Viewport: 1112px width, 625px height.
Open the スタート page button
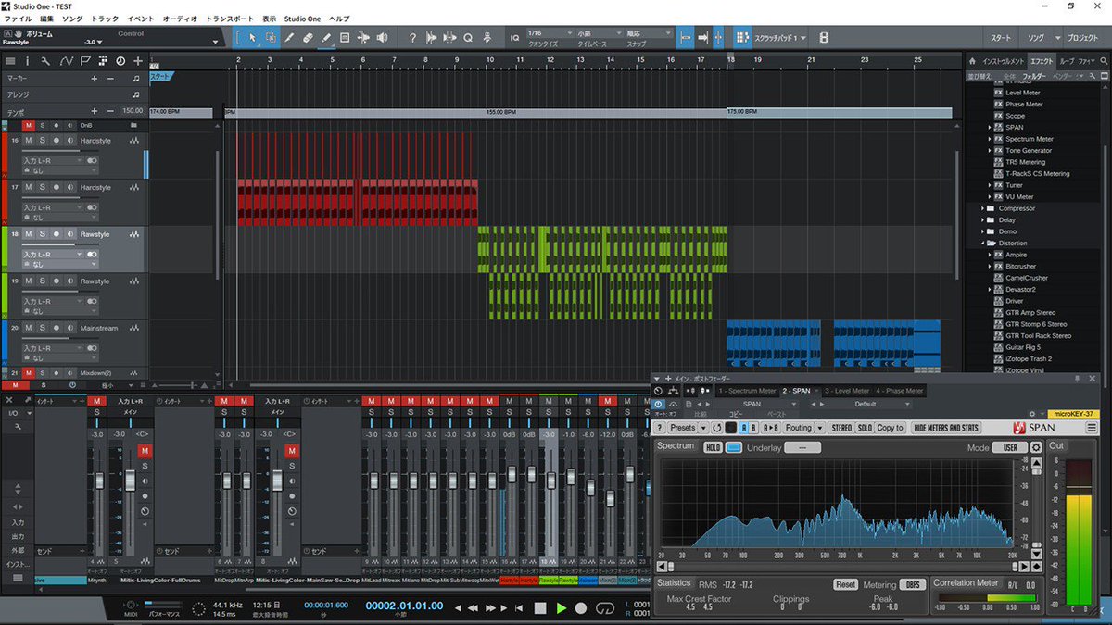point(1000,38)
